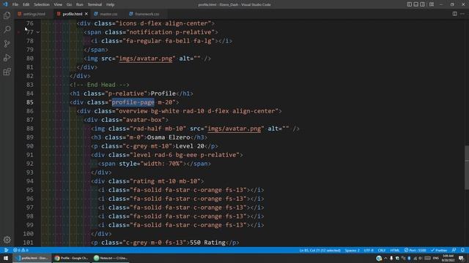The height and width of the screenshot is (263, 469).
Task: Change indentation via Spaces: 2
Action: point(352,250)
